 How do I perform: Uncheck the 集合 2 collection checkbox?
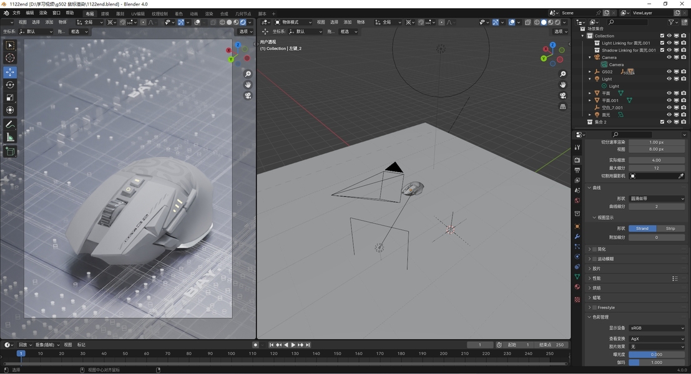point(662,122)
